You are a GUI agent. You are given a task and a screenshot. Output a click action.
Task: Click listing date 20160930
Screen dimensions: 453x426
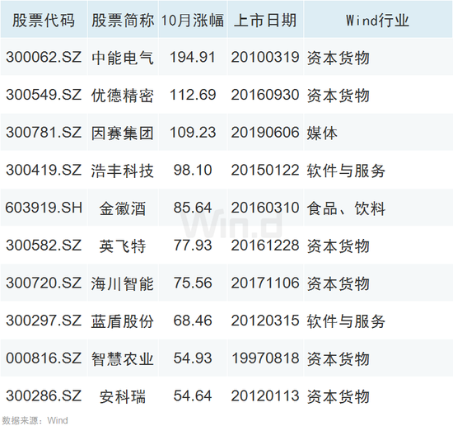[265, 95]
